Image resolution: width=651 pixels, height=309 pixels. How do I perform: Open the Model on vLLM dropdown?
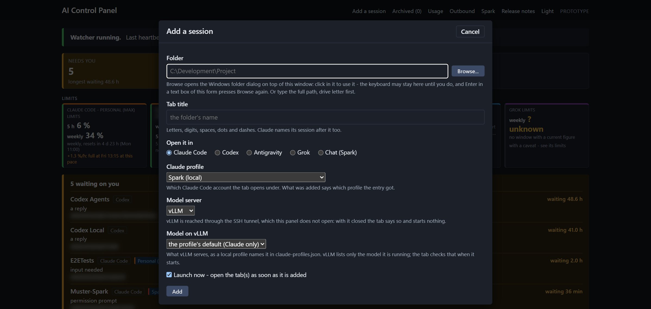216,244
